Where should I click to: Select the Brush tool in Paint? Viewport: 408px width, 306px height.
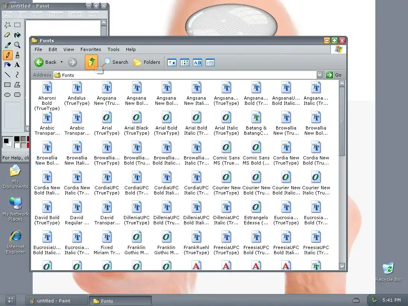[18, 55]
